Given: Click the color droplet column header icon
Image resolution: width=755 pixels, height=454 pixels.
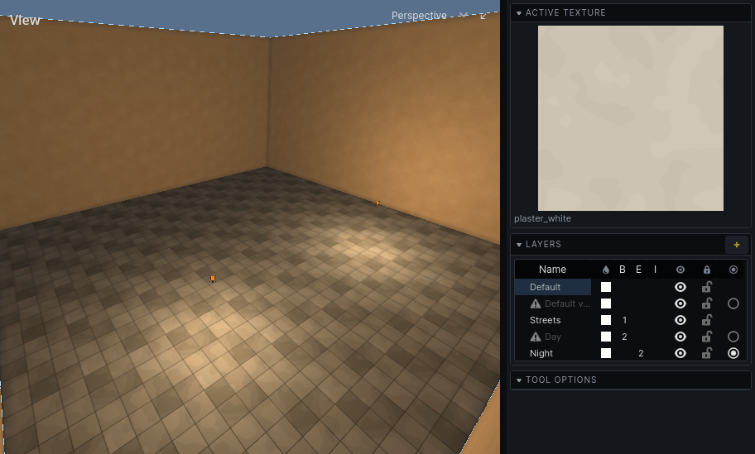Looking at the screenshot, I should coord(606,270).
